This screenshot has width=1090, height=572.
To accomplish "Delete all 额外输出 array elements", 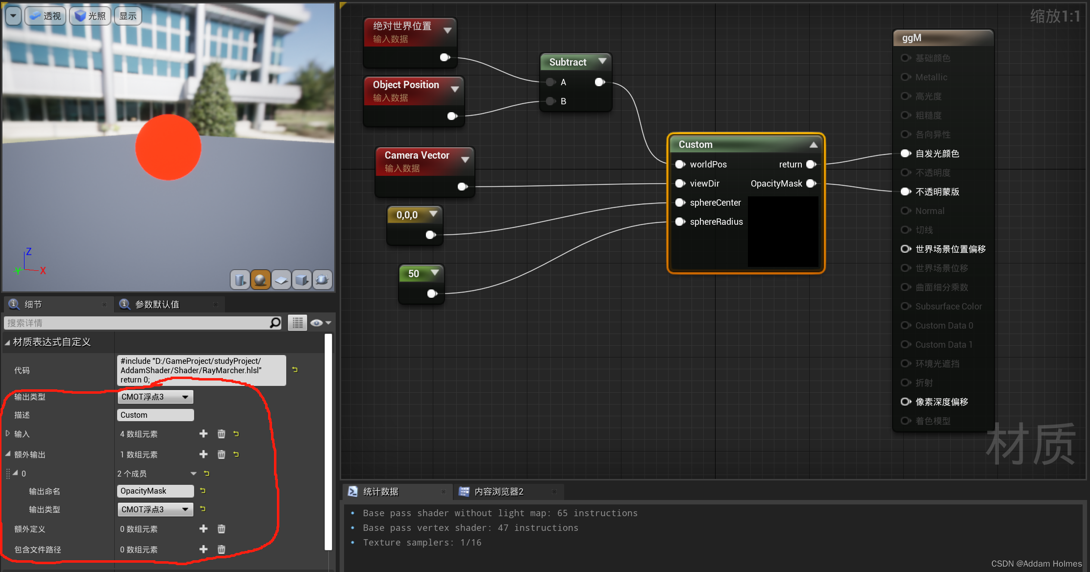I will click(221, 454).
